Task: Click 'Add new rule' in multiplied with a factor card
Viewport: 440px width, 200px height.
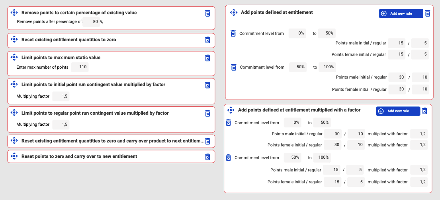Action: 398,111
